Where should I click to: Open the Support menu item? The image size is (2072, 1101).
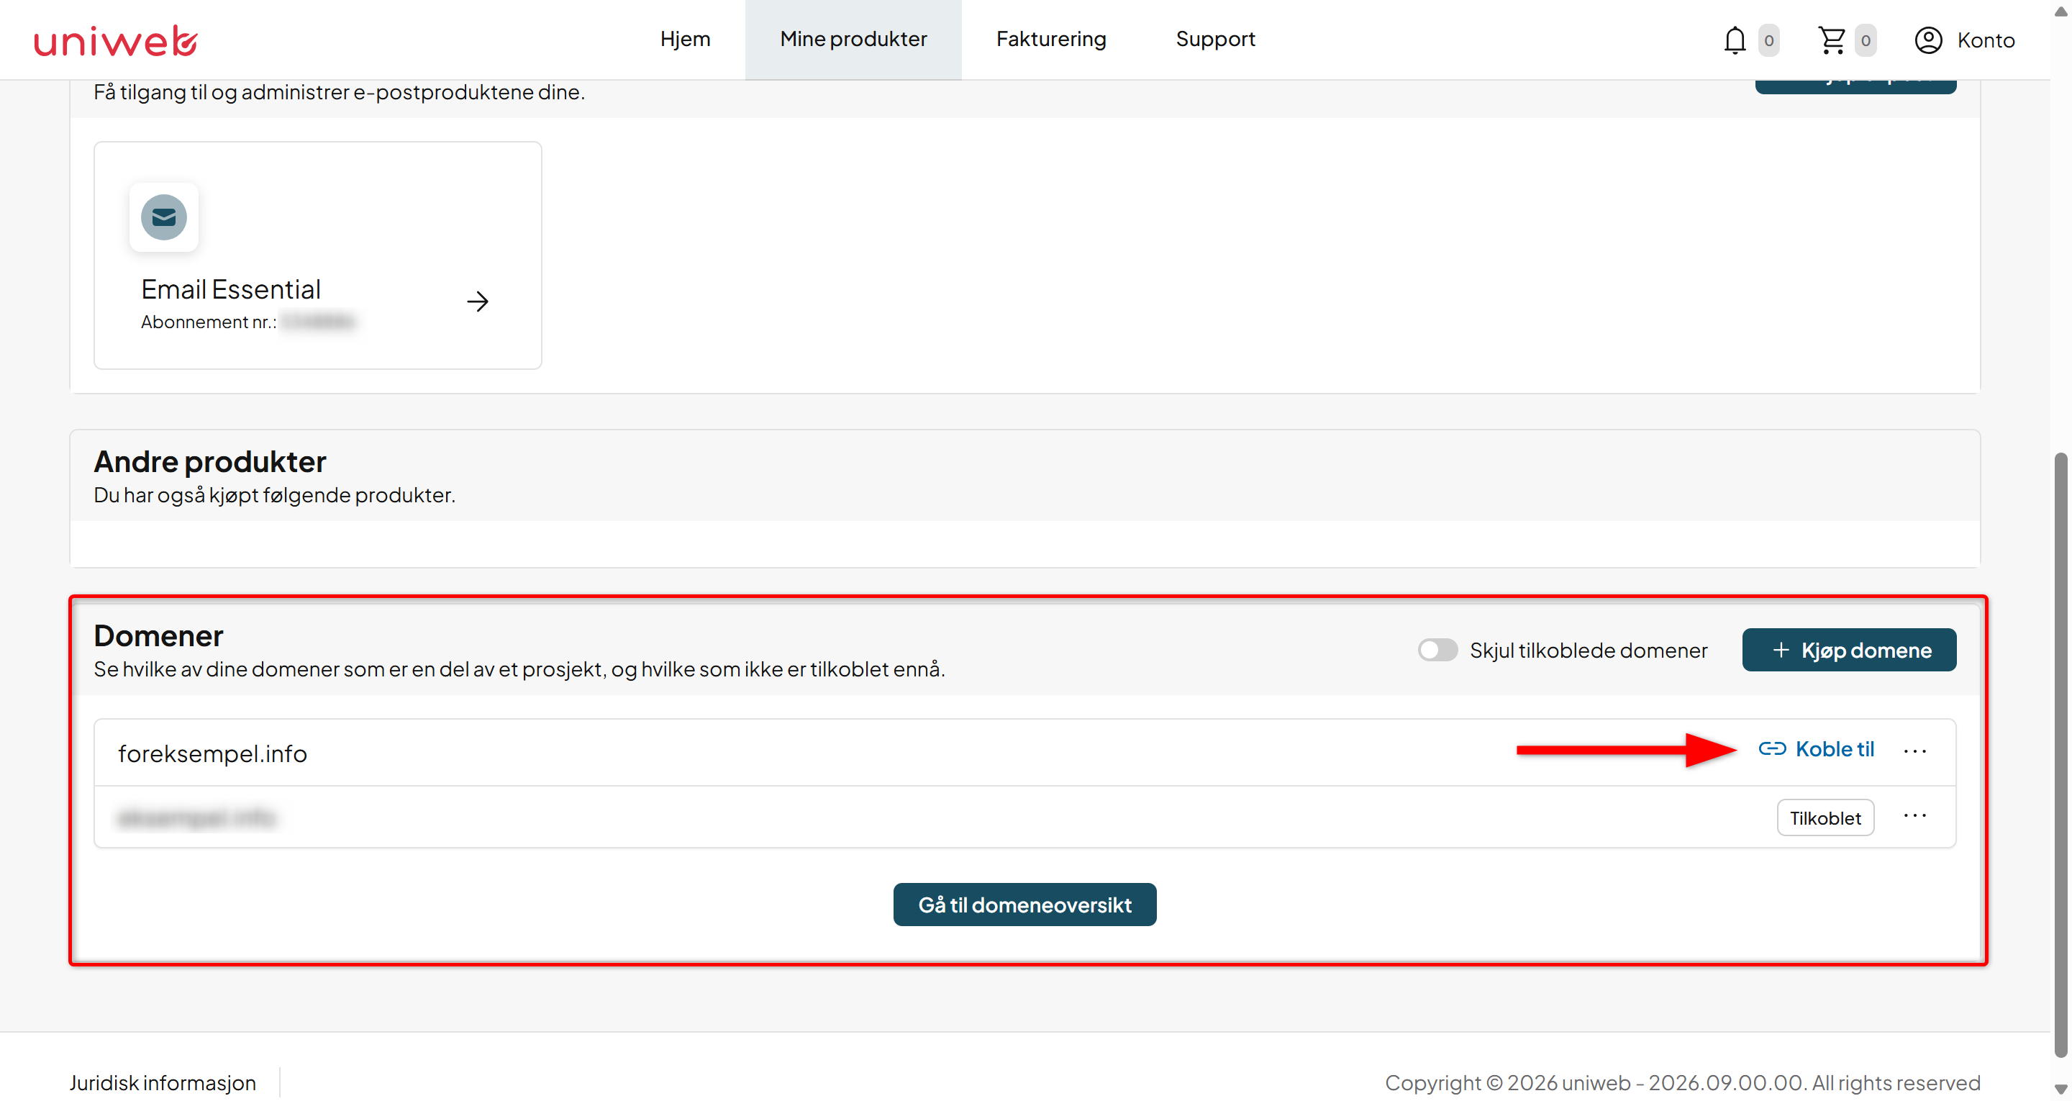tap(1215, 40)
